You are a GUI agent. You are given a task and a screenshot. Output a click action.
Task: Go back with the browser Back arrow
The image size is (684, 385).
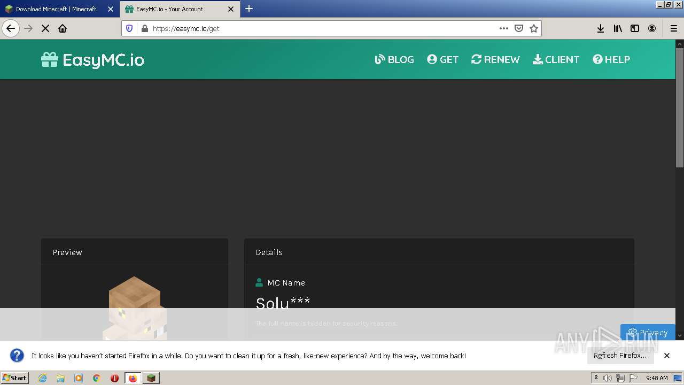coord(11,28)
